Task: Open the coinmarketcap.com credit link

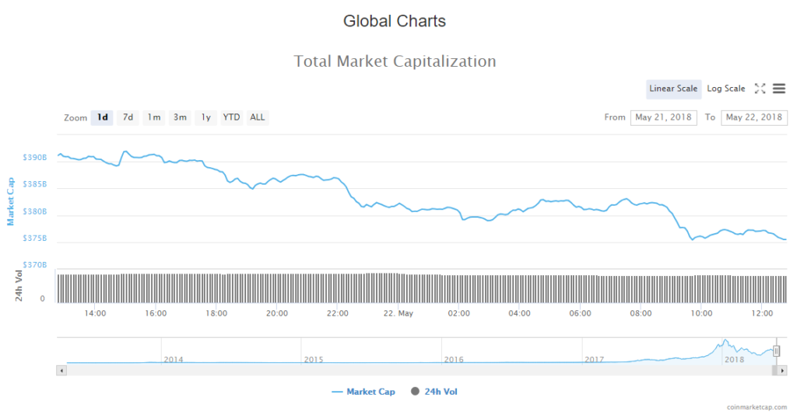Action: (x=756, y=406)
